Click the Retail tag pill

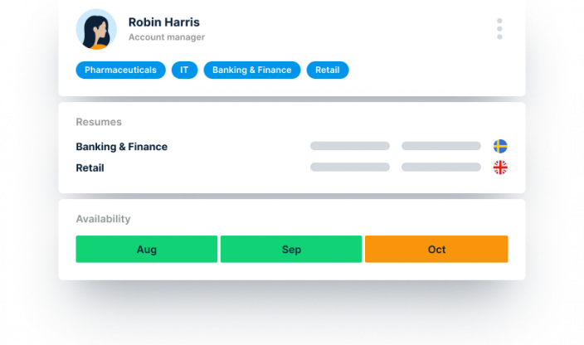pyautogui.click(x=328, y=70)
